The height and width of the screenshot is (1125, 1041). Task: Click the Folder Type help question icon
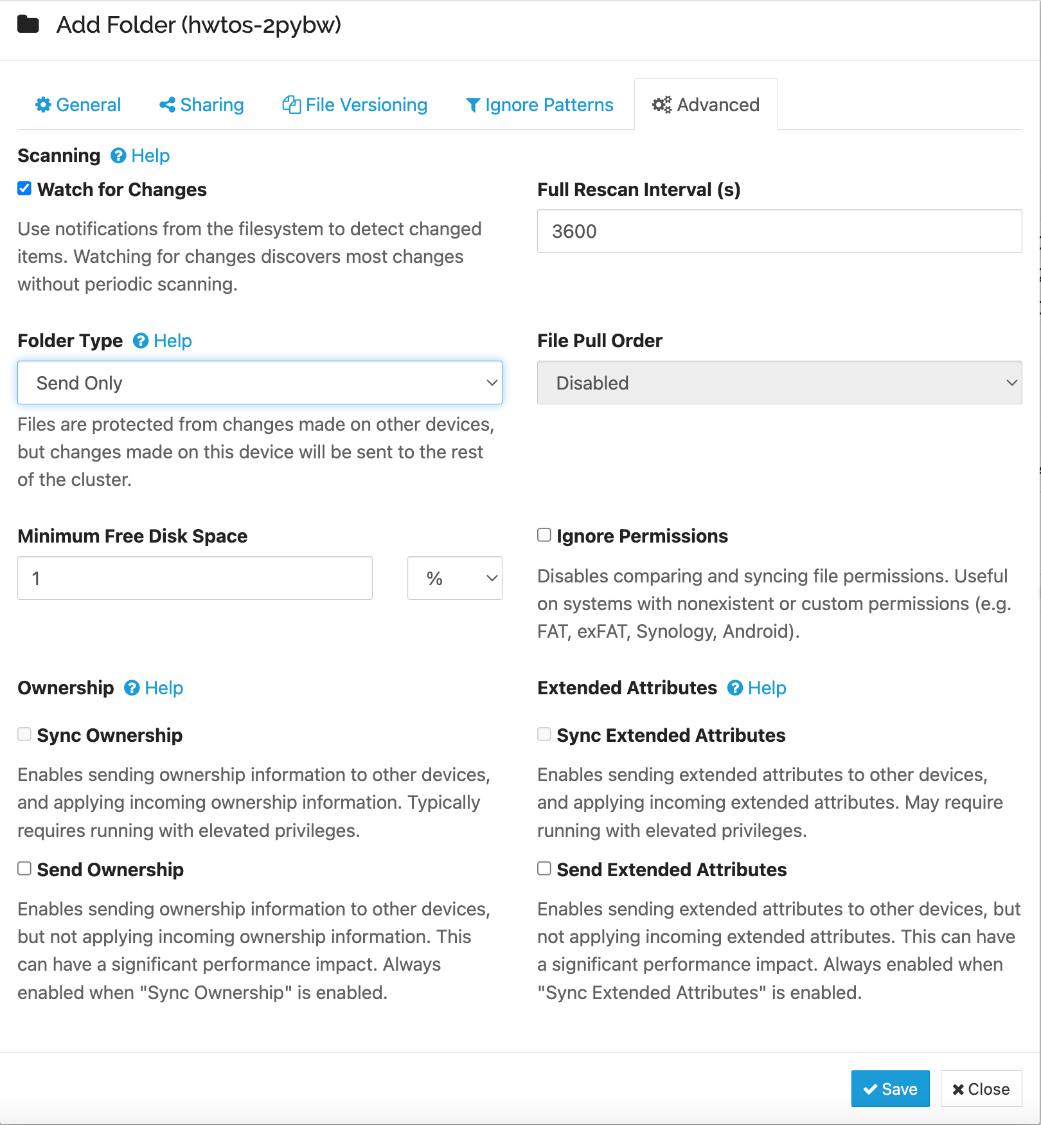coord(141,341)
